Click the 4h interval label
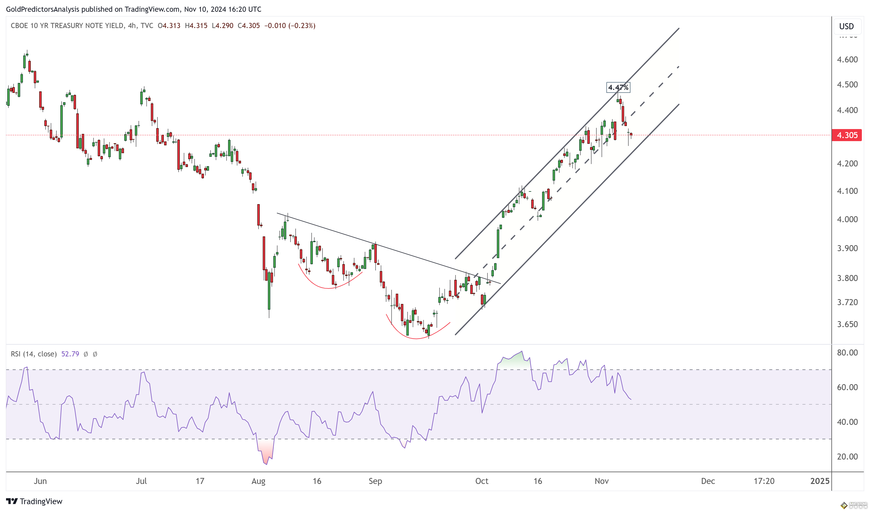 [x=132, y=26]
